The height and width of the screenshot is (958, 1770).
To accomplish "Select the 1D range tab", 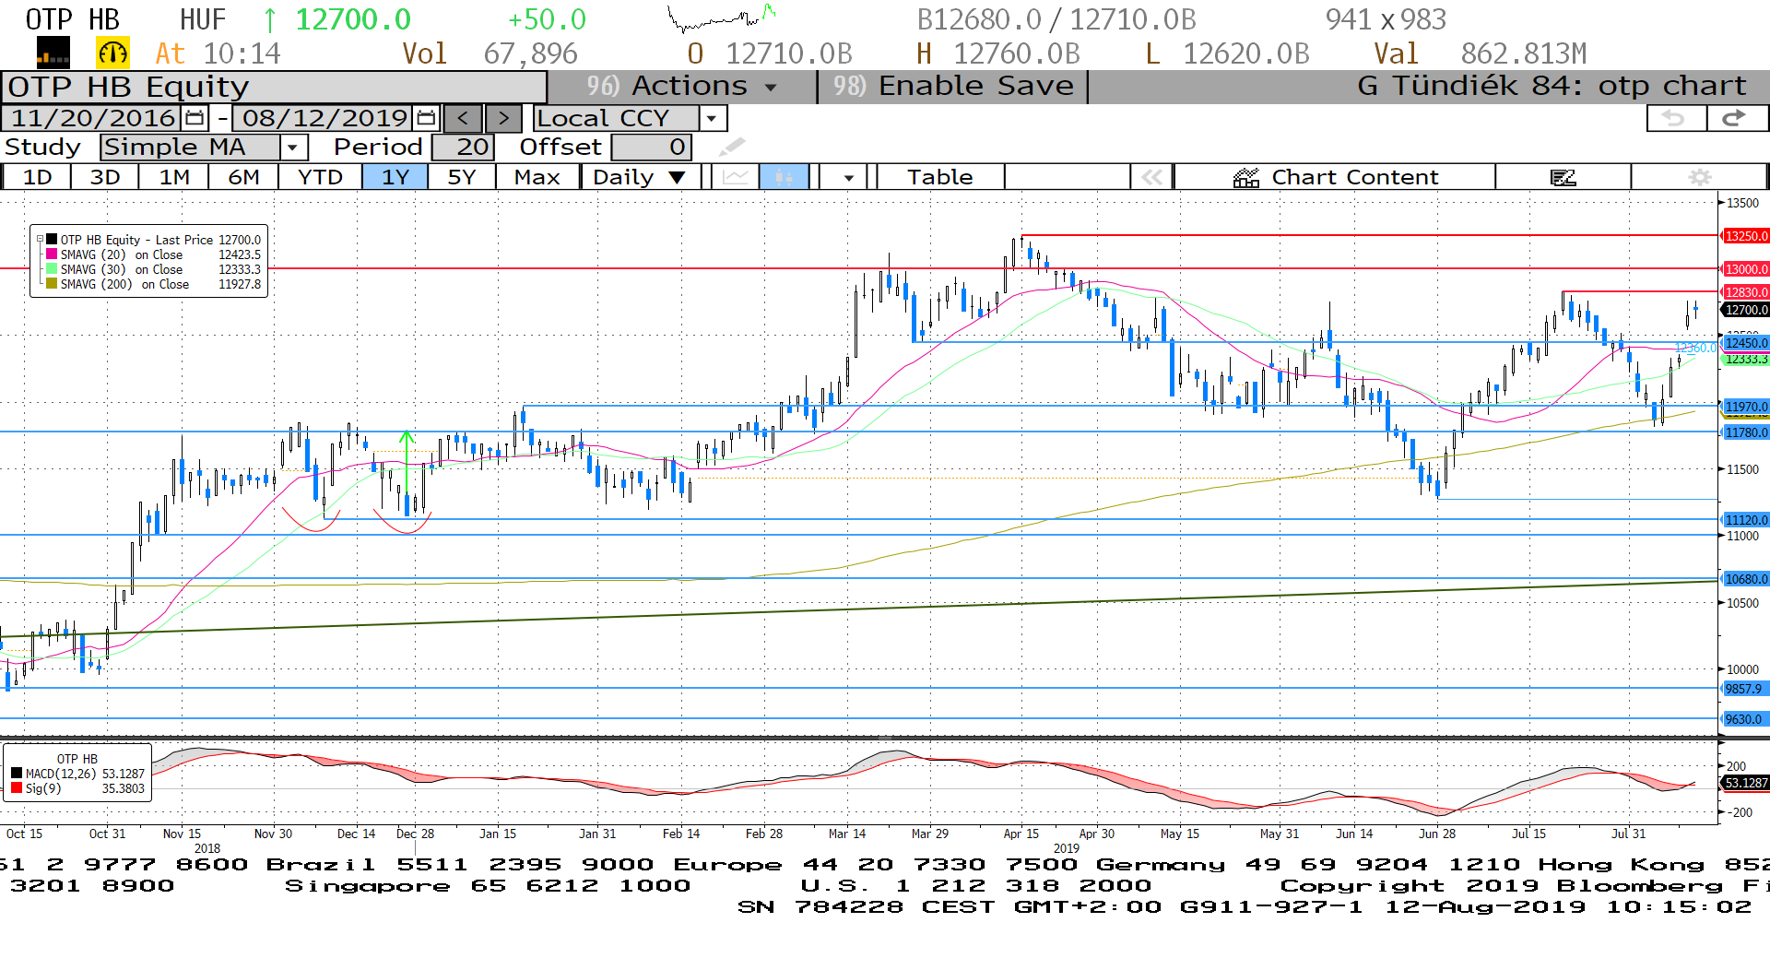I will pyautogui.click(x=37, y=177).
